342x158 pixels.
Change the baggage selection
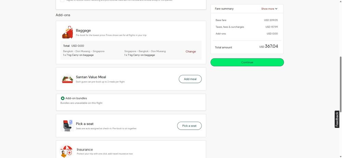[190, 52]
